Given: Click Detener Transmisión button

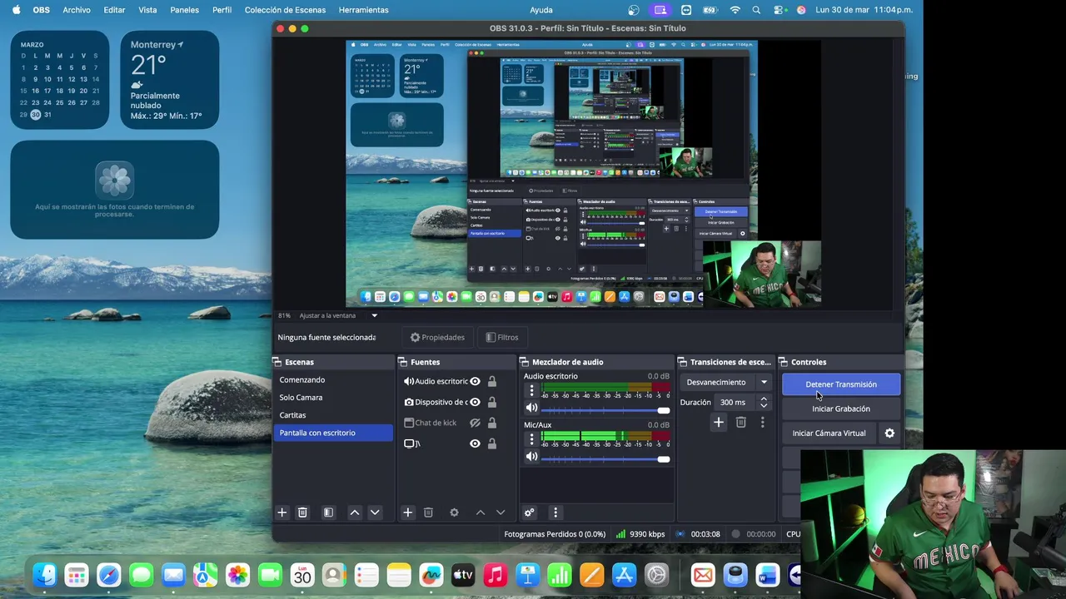Looking at the screenshot, I should pos(841,384).
